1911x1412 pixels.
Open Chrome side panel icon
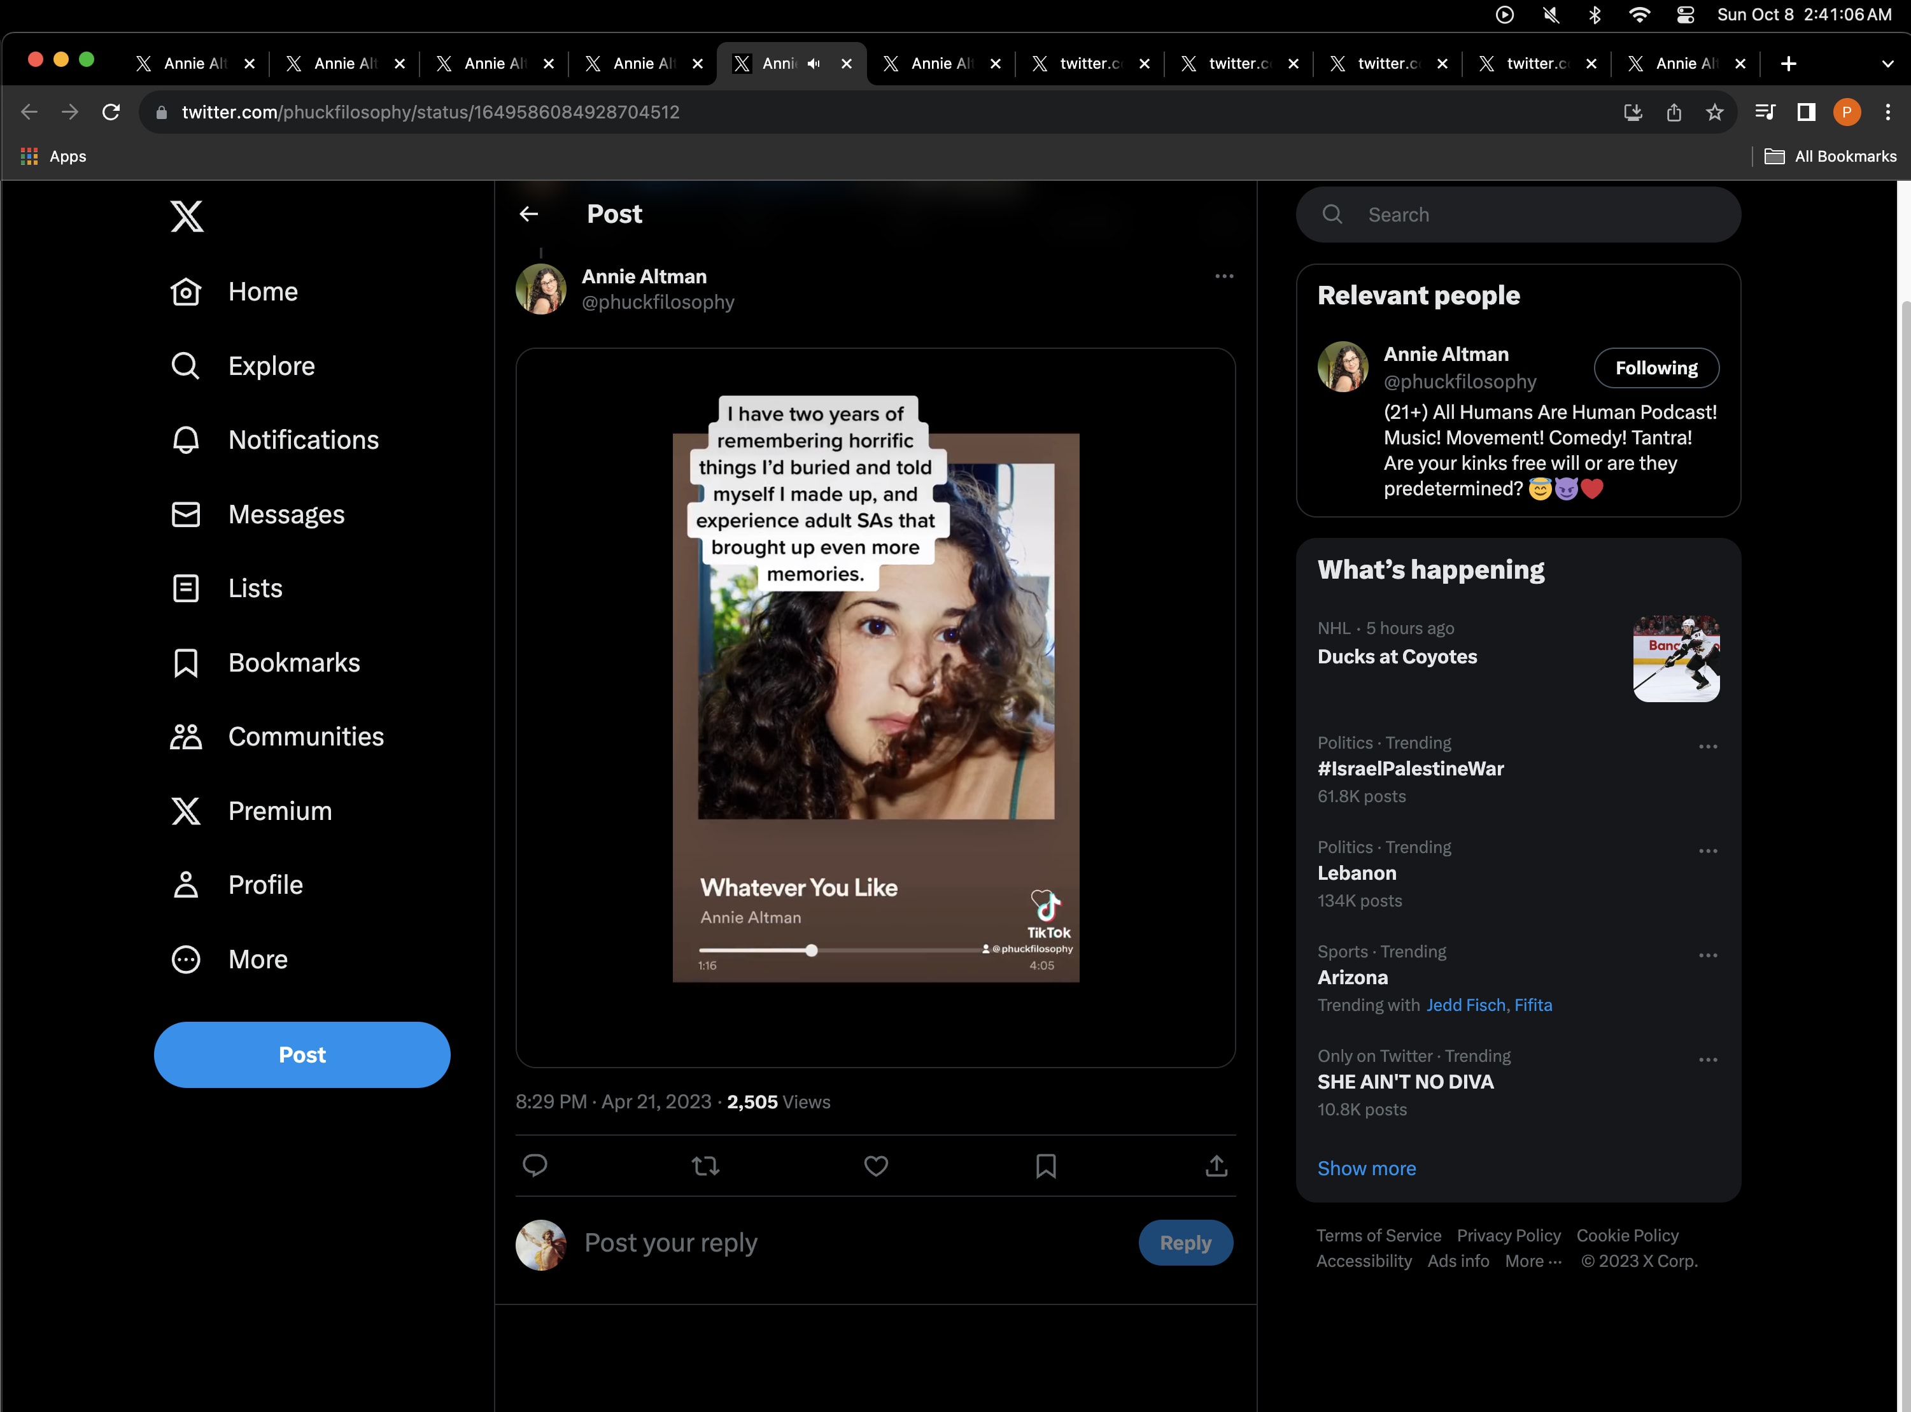tap(1806, 112)
